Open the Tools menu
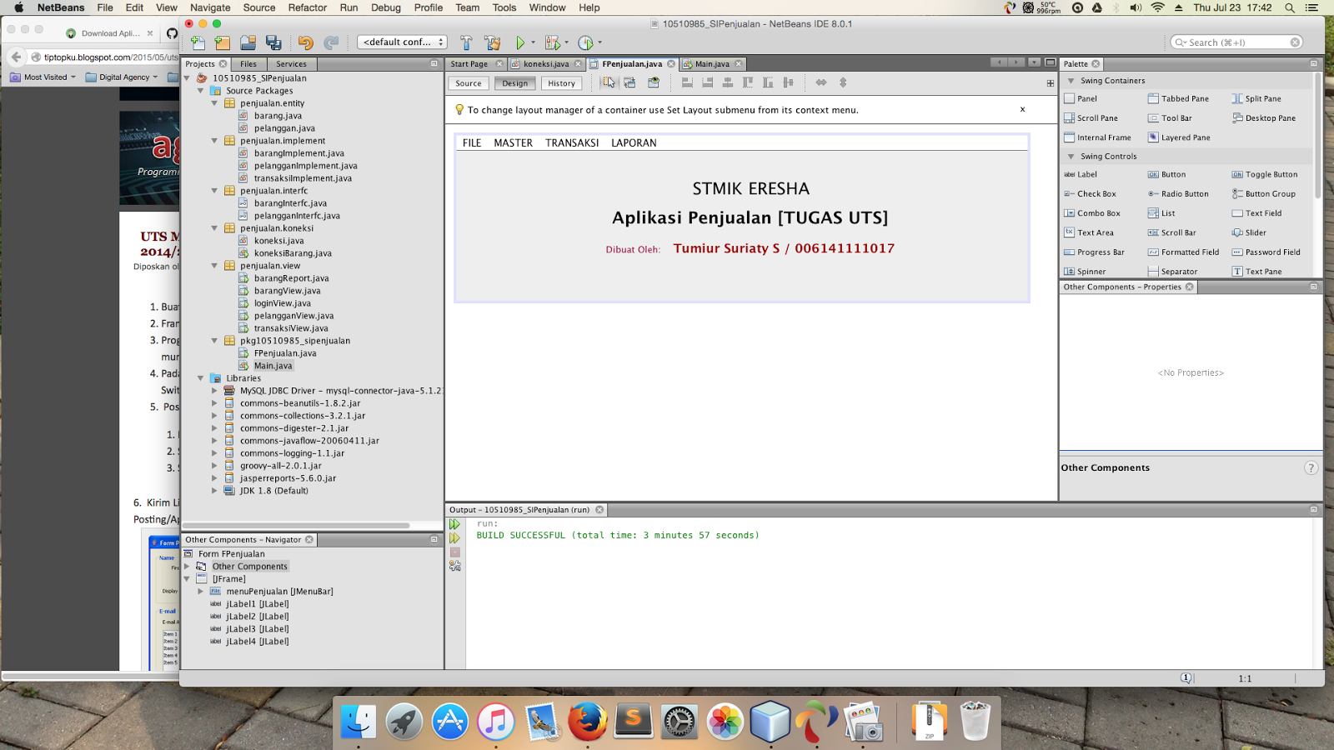 [x=504, y=7]
